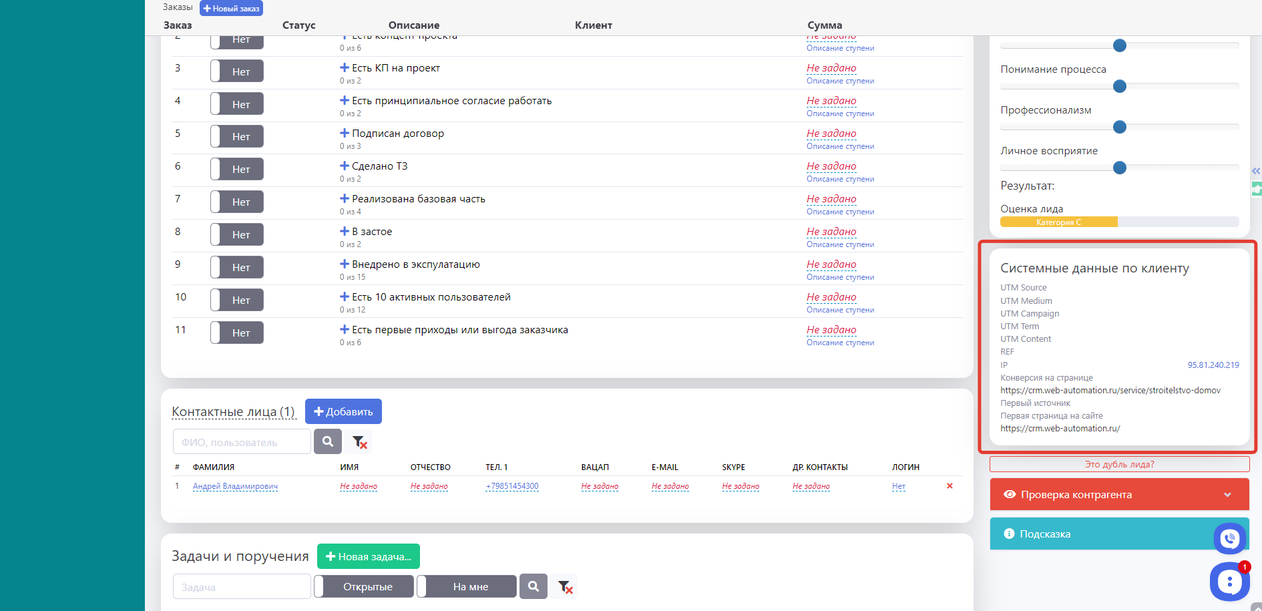Collapse the side panel with double chevron
Screen dimensions: 1262x611
coord(1255,171)
